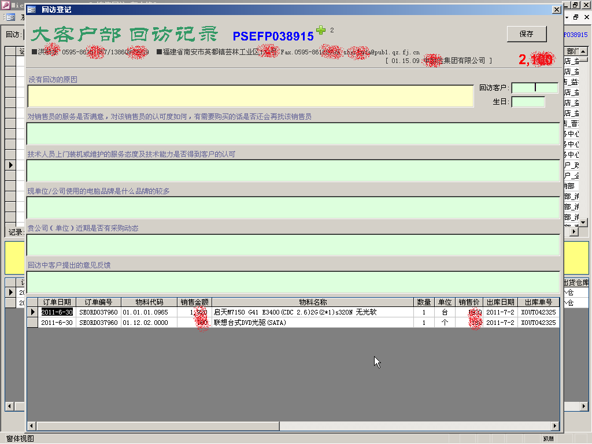
Task: Close the 回访登记 dialog window
Action: click(x=556, y=10)
